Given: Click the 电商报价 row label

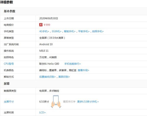Looking at the screenshot, I should point(9,25).
